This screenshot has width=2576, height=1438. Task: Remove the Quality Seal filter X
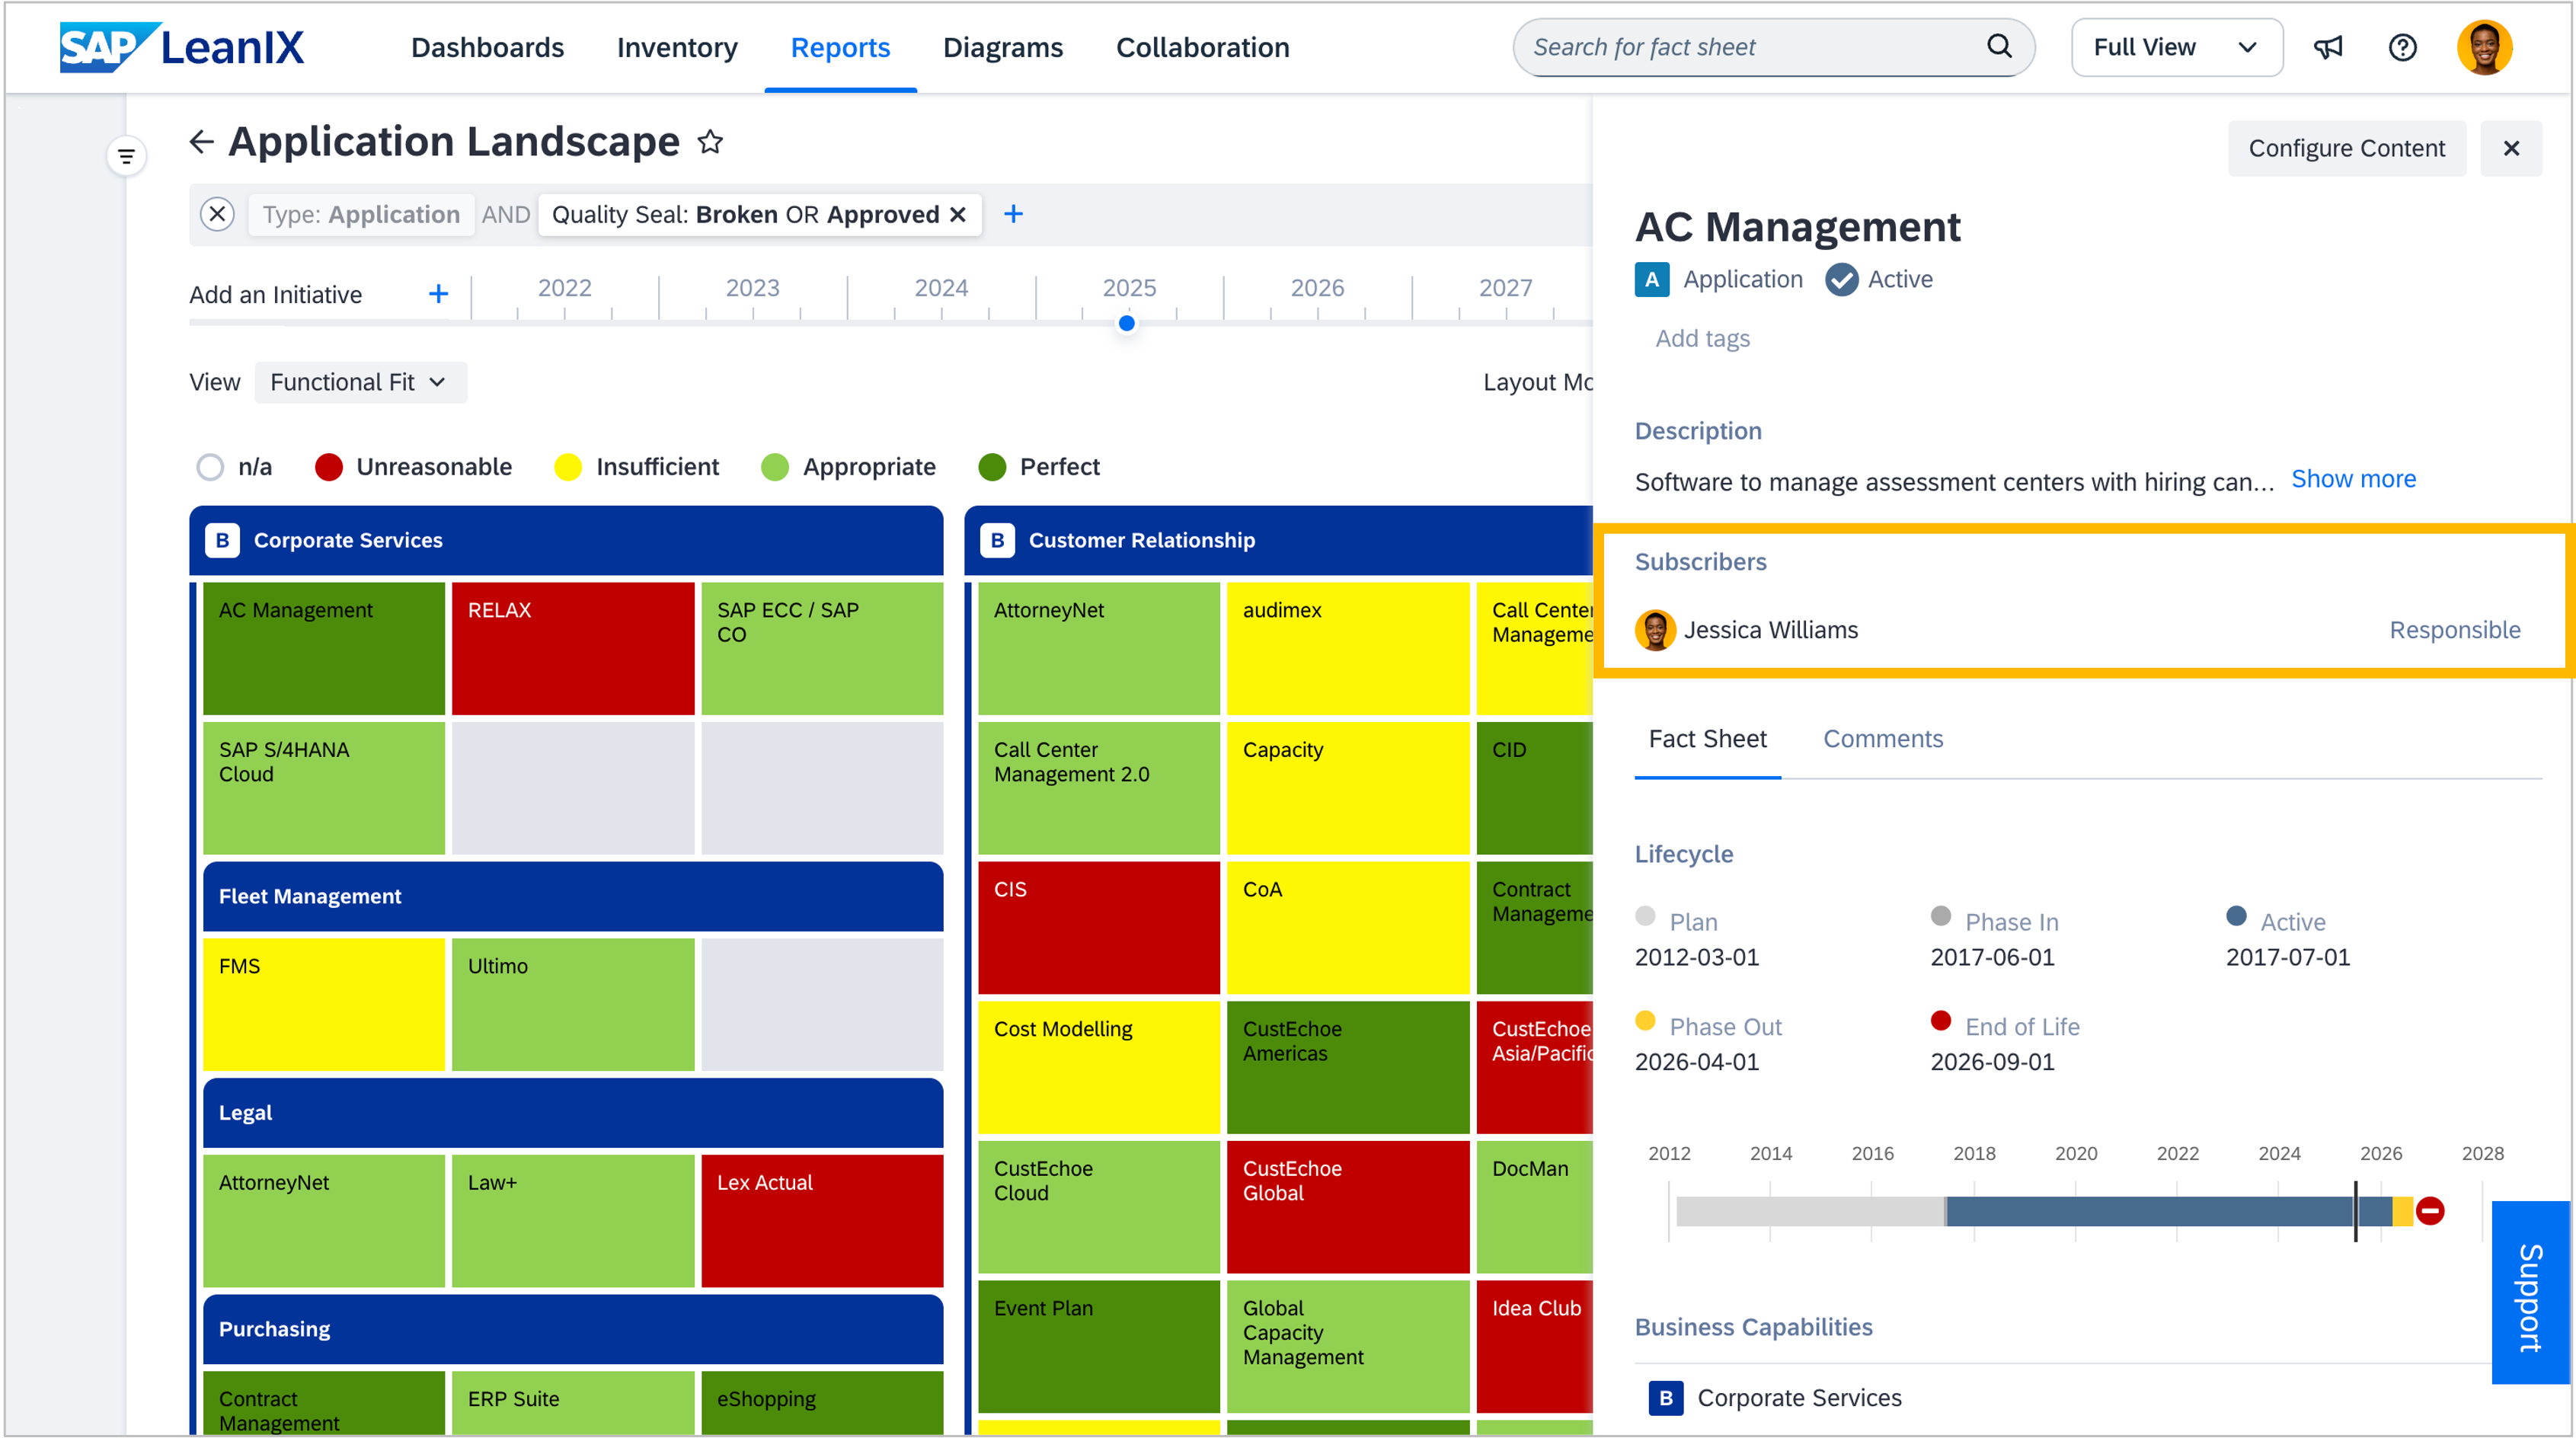[x=958, y=214]
